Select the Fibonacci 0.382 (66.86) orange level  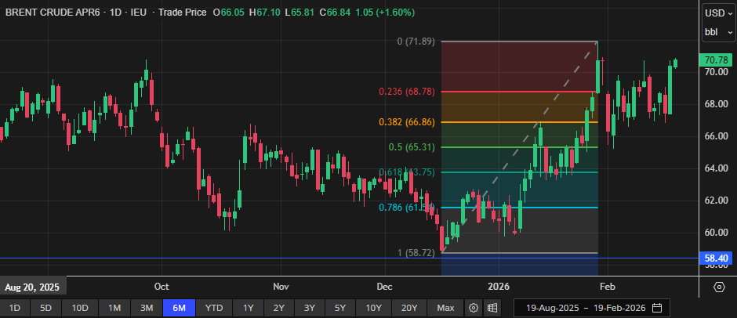[519, 122]
